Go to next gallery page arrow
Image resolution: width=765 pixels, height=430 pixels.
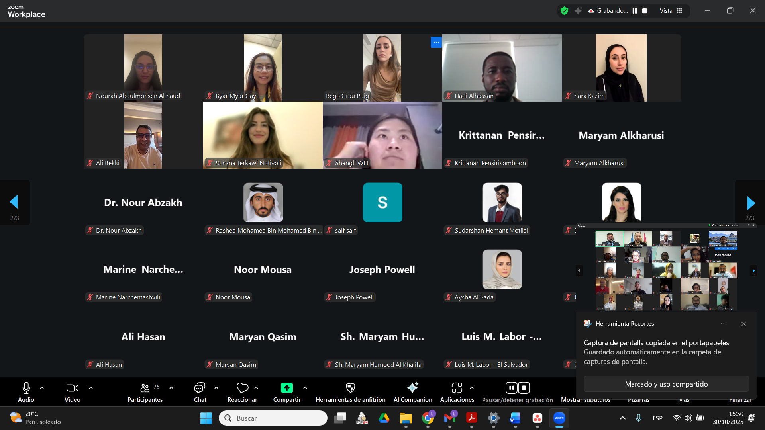pyautogui.click(x=750, y=203)
